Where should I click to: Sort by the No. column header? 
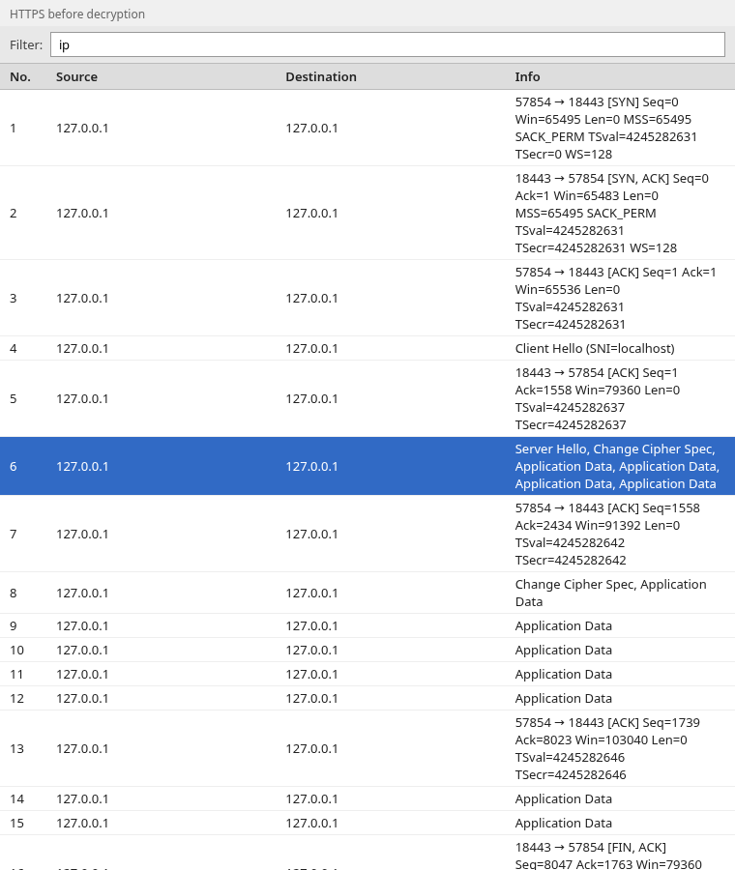[x=20, y=76]
